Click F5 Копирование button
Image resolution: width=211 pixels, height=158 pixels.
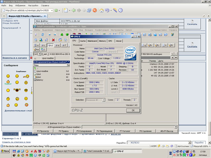tap(84, 131)
